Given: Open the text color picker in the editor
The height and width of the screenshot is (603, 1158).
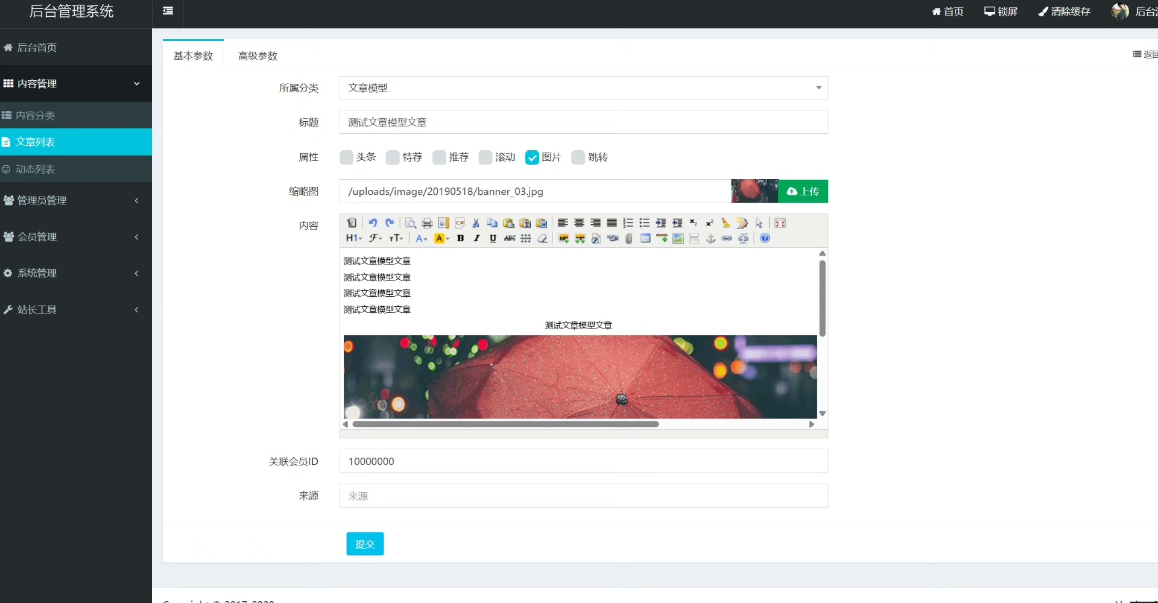Looking at the screenshot, I should pos(421,238).
